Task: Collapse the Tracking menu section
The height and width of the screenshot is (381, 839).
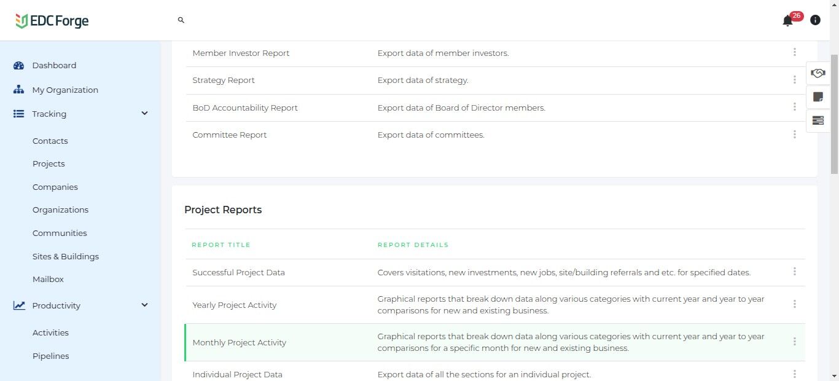Action: click(x=144, y=114)
